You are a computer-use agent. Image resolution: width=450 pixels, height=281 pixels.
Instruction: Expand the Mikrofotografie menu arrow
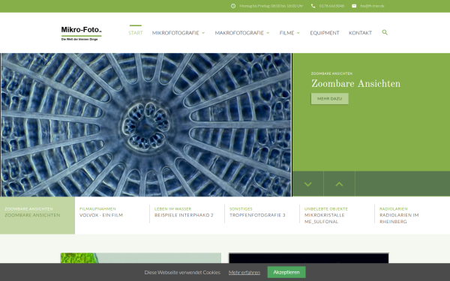203,33
